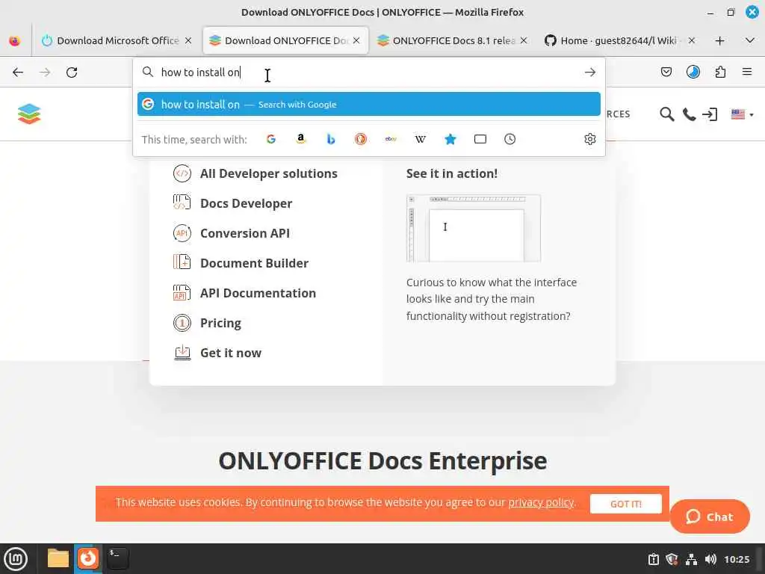Open language flag dropdown
Image resolution: width=765 pixels, height=574 pixels.
coord(742,114)
